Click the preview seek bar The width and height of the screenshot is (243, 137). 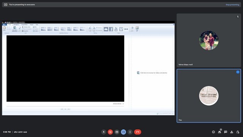click(x=65, y=107)
